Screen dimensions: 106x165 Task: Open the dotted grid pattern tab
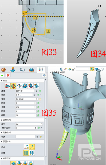point(41,69)
